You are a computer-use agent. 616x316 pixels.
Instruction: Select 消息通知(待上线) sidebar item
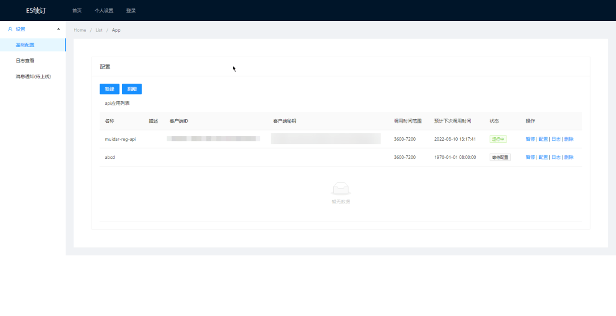33,76
